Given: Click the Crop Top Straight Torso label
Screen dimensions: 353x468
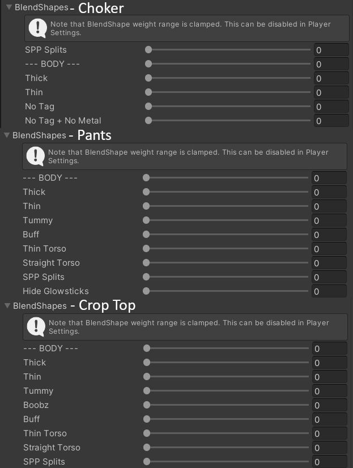Looking at the screenshot, I should (52, 448).
